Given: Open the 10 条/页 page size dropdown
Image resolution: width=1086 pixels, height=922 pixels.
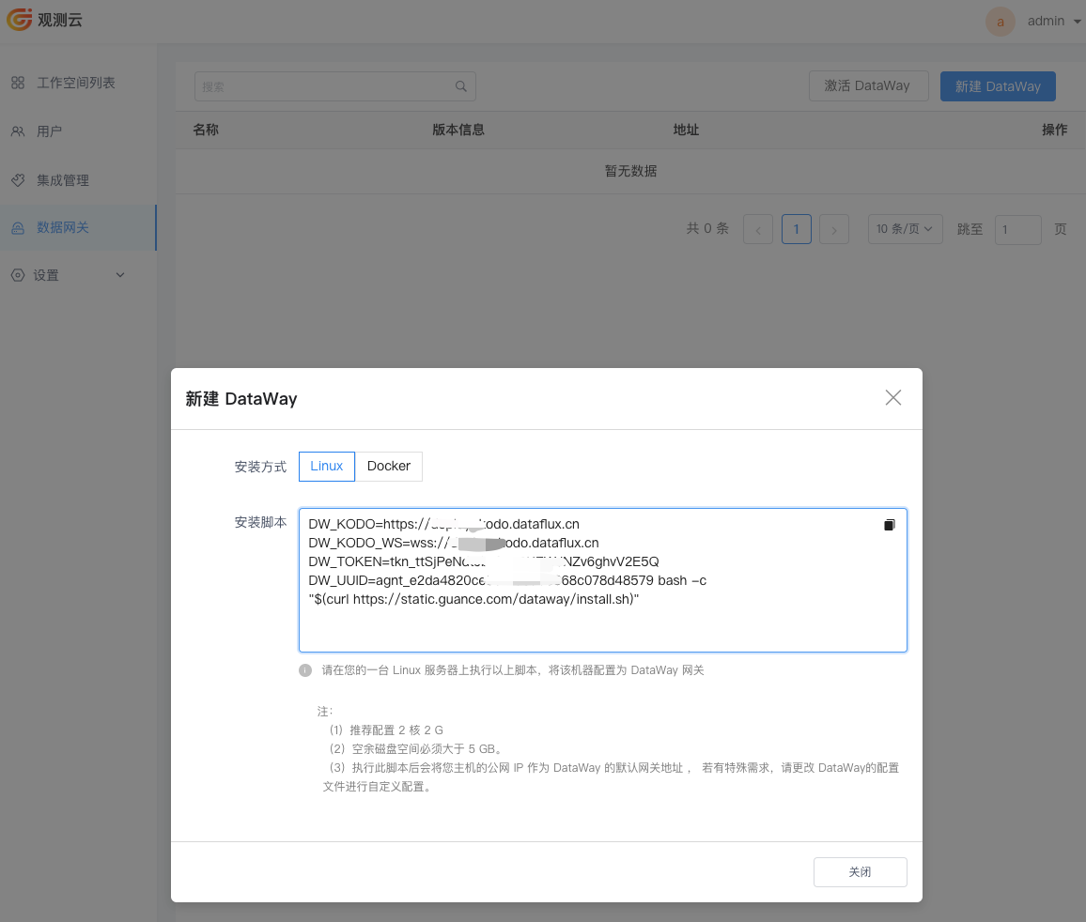Looking at the screenshot, I should 906,229.
